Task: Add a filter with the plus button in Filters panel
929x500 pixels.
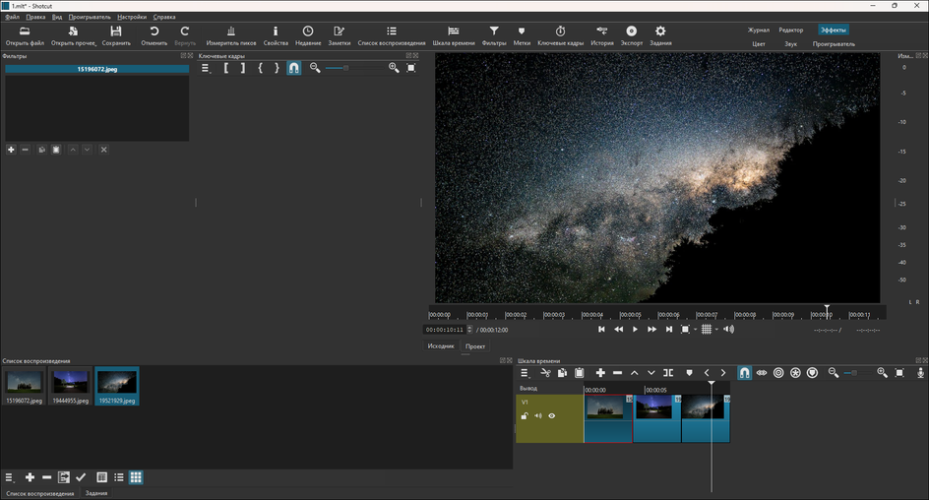Action: tap(11, 150)
